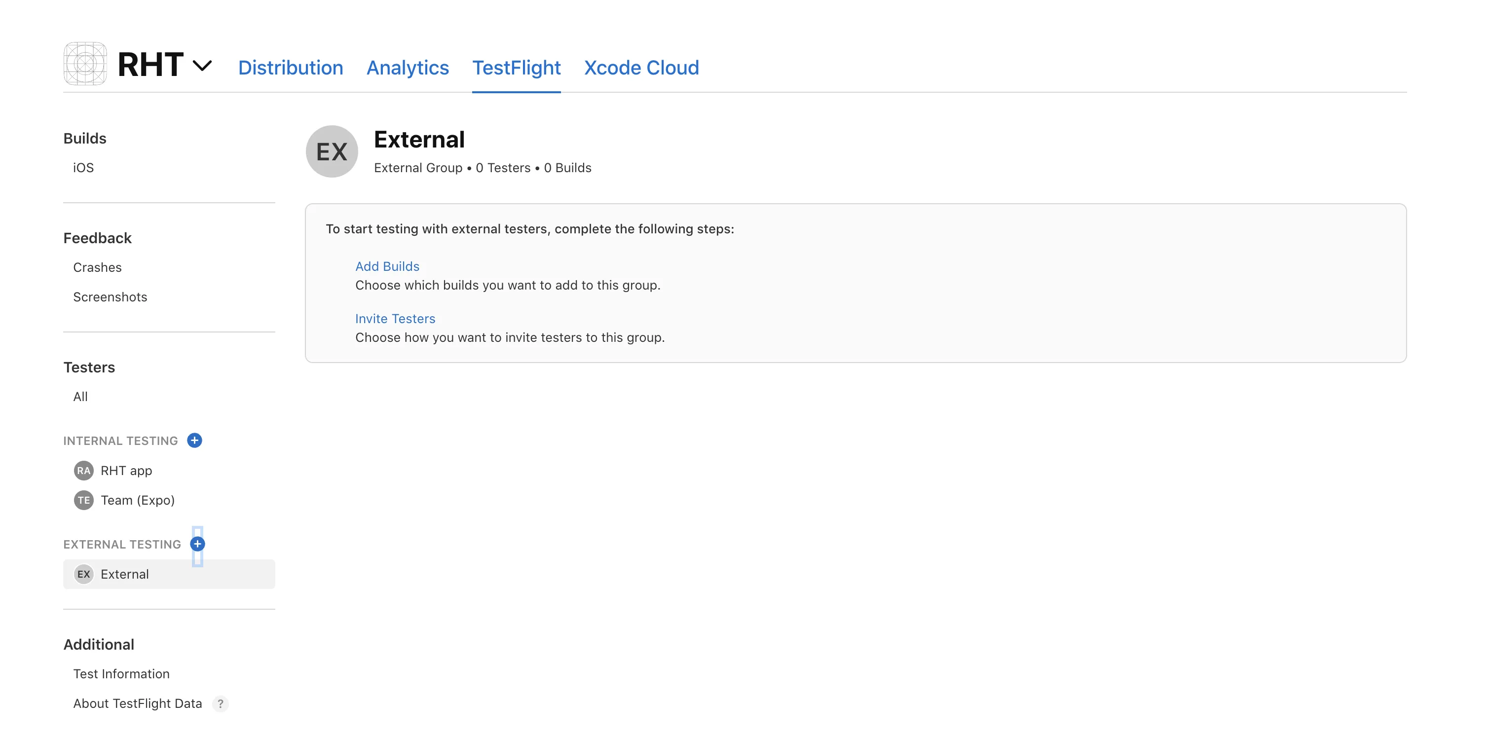Image resolution: width=1490 pixels, height=735 pixels.
Task: Click the RA group avatar
Action: [x=84, y=471]
